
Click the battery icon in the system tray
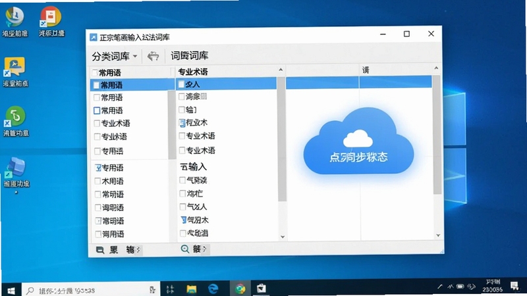[460, 287]
